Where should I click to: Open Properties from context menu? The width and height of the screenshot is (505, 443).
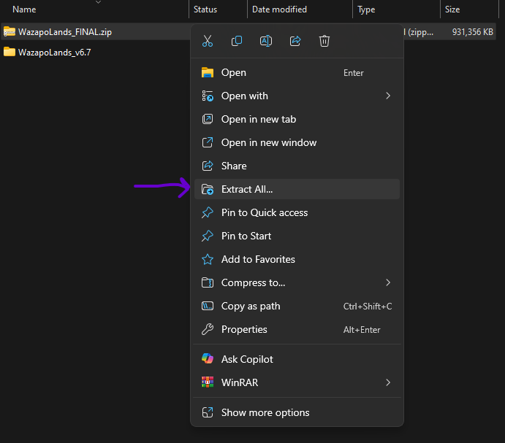pyautogui.click(x=297, y=329)
